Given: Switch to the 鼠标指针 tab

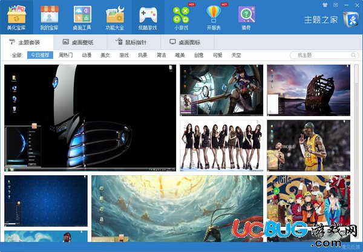Looking at the screenshot, I should point(134,42).
